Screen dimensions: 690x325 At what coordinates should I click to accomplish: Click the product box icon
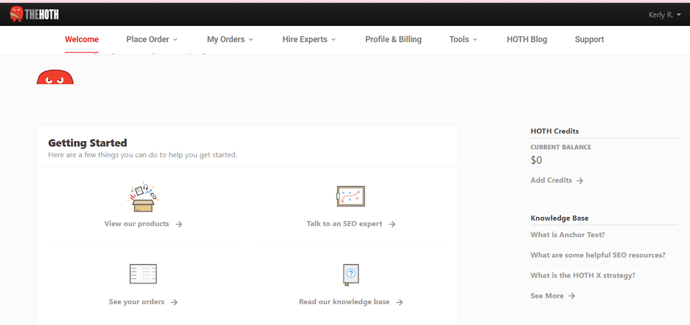[143, 198]
